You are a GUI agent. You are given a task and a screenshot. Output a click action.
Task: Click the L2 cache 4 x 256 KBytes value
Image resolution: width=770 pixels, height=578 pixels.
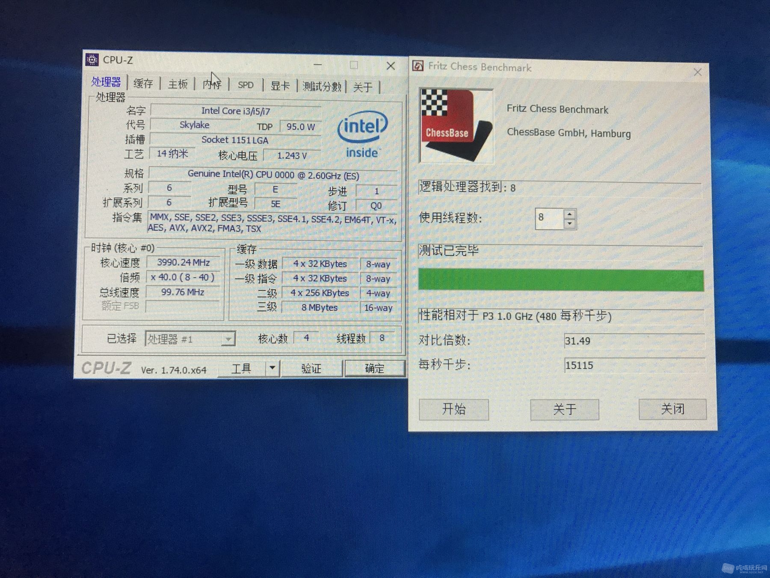[320, 293]
